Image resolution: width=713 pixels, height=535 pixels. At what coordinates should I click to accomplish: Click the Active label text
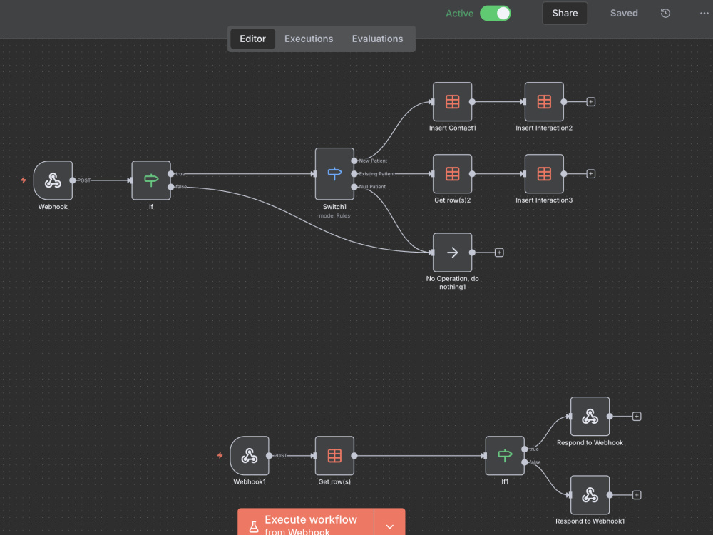point(459,13)
